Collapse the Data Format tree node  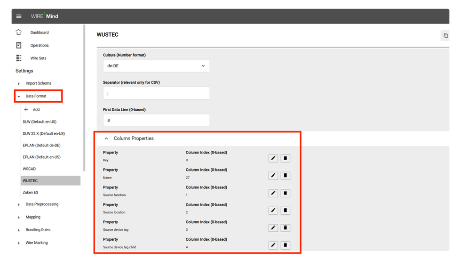click(x=19, y=96)
